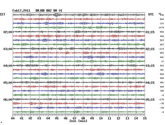This screenshot has height=125, width=165.
Task: Click the DC offset value -48
Action: pos(162,108)
